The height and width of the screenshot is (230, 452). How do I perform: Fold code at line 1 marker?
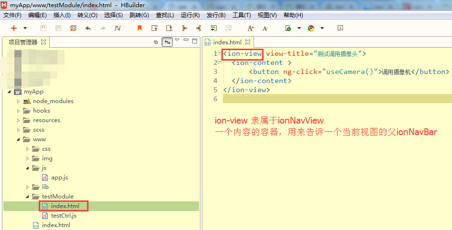tap(220, 52)
